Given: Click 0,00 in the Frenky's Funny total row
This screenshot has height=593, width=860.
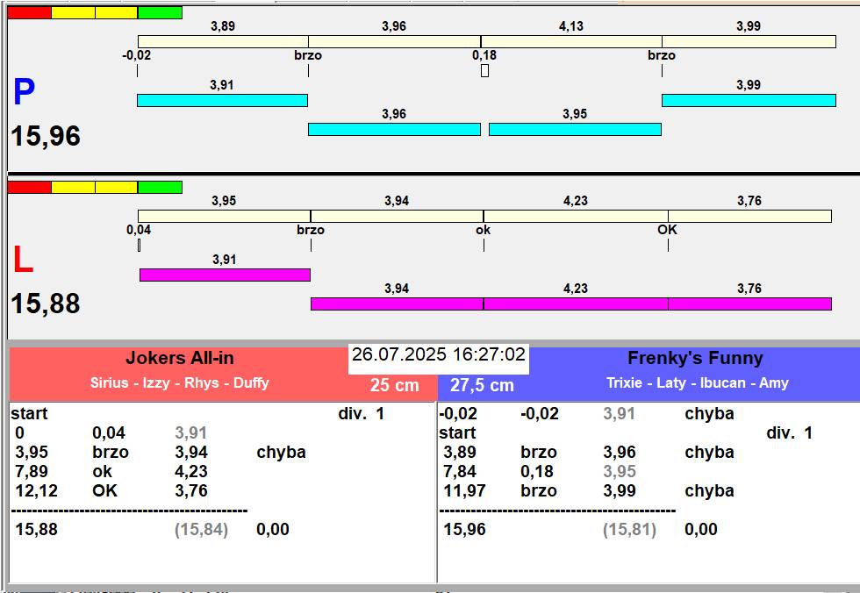Looking at the screenshot, I should (x=701, y=530).
